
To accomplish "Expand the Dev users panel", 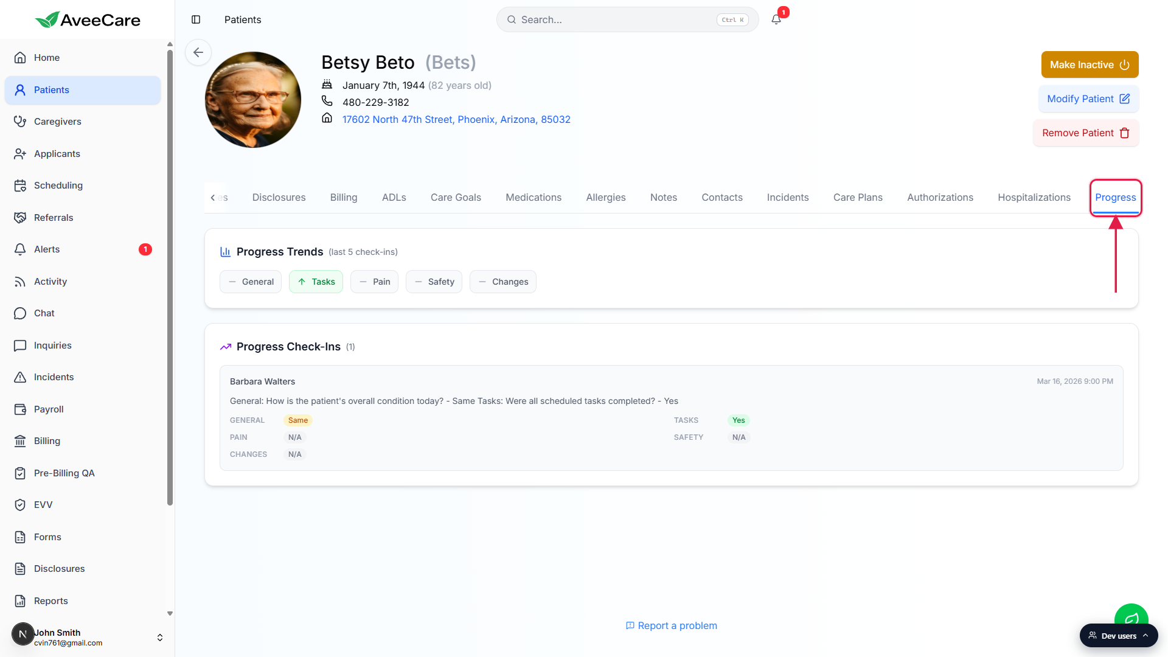I will pyautogui.click(x=1119, y=636).
